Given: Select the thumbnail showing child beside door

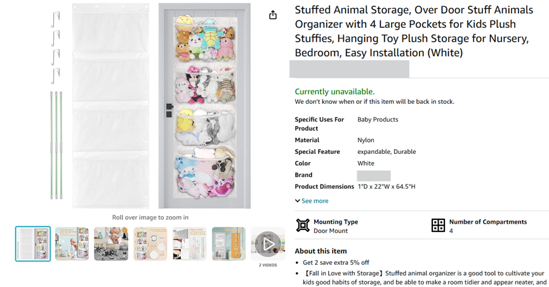Looking at the screenshot, I should coord(72,243).
